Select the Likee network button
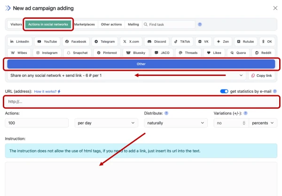Viewport: 282px width, 196px height. pyautogui.click(x=214, y=53)
